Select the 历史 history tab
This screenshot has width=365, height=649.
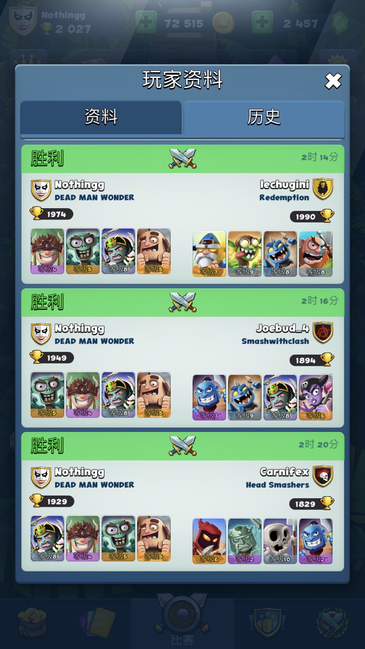(x=264, y=118)
